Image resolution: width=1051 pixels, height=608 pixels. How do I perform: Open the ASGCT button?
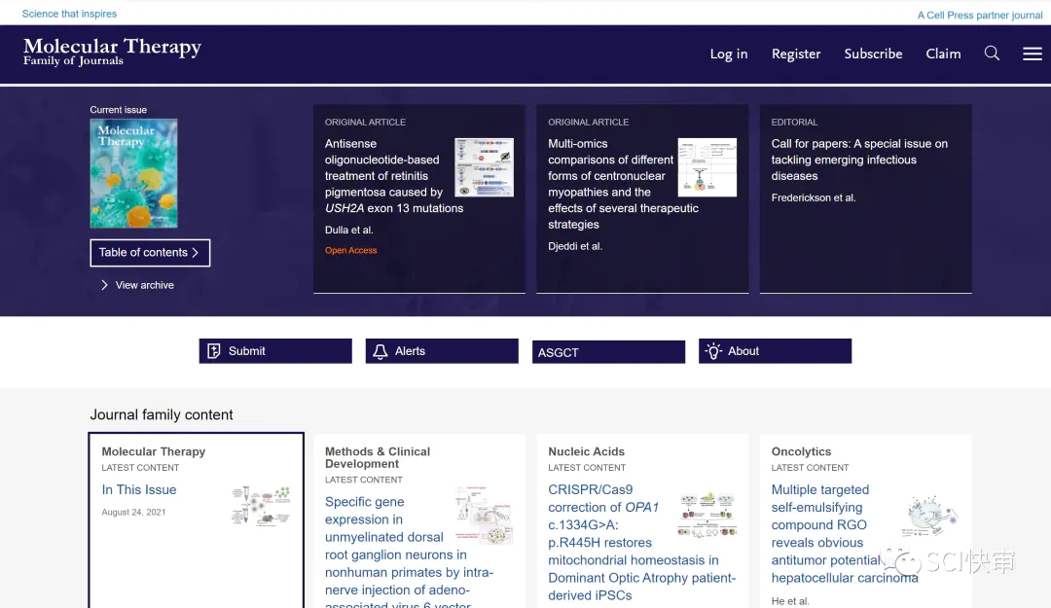(x=608, y=352)
